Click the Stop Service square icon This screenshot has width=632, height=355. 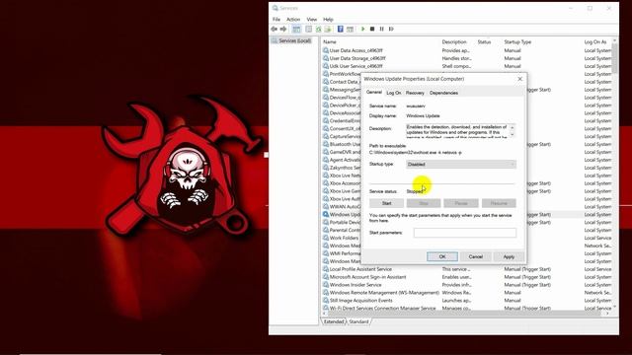[372, 29]
